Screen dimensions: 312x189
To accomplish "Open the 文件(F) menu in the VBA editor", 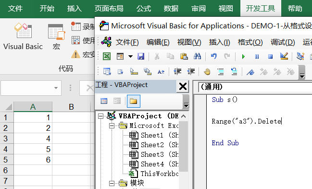I will click(127, 42).
